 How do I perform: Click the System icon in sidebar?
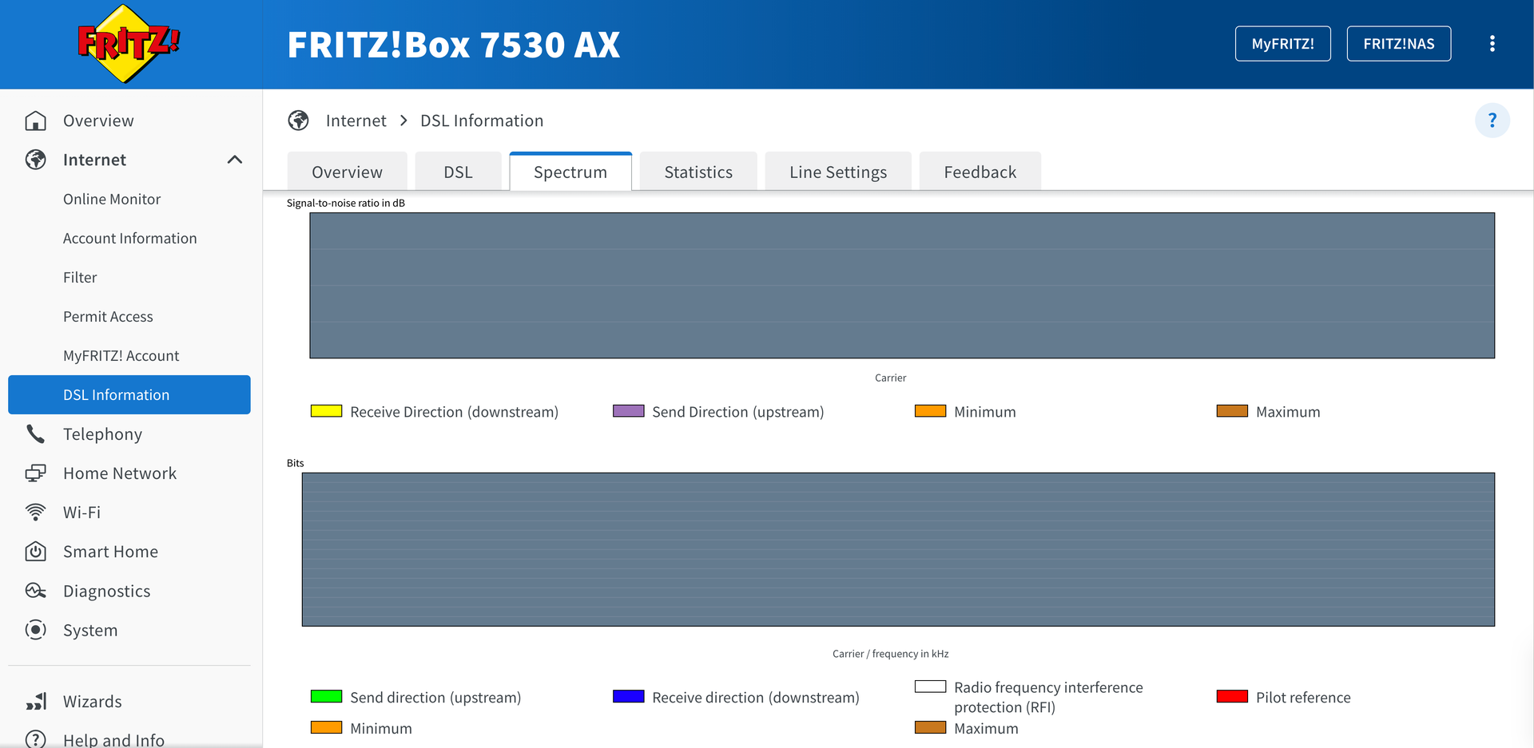click(35, 630)
